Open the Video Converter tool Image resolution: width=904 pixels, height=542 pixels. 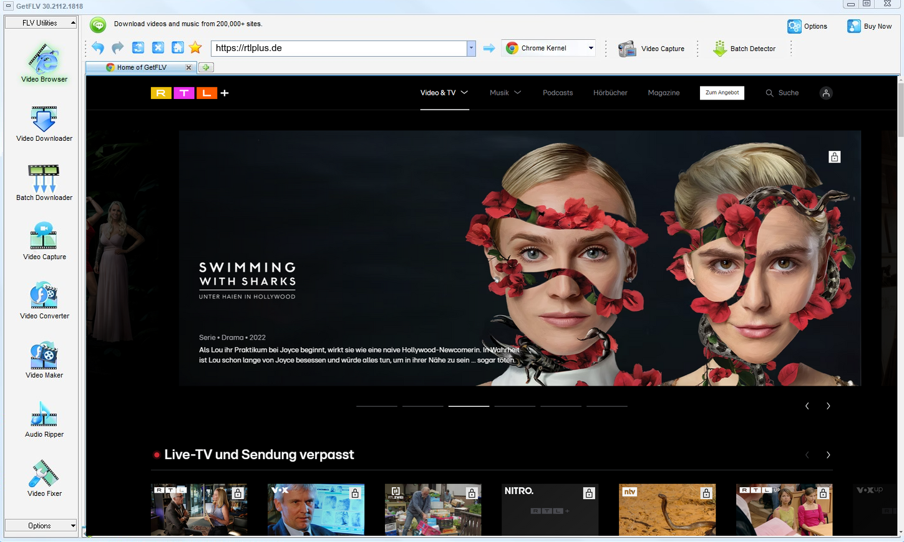(x=44, y=300)
